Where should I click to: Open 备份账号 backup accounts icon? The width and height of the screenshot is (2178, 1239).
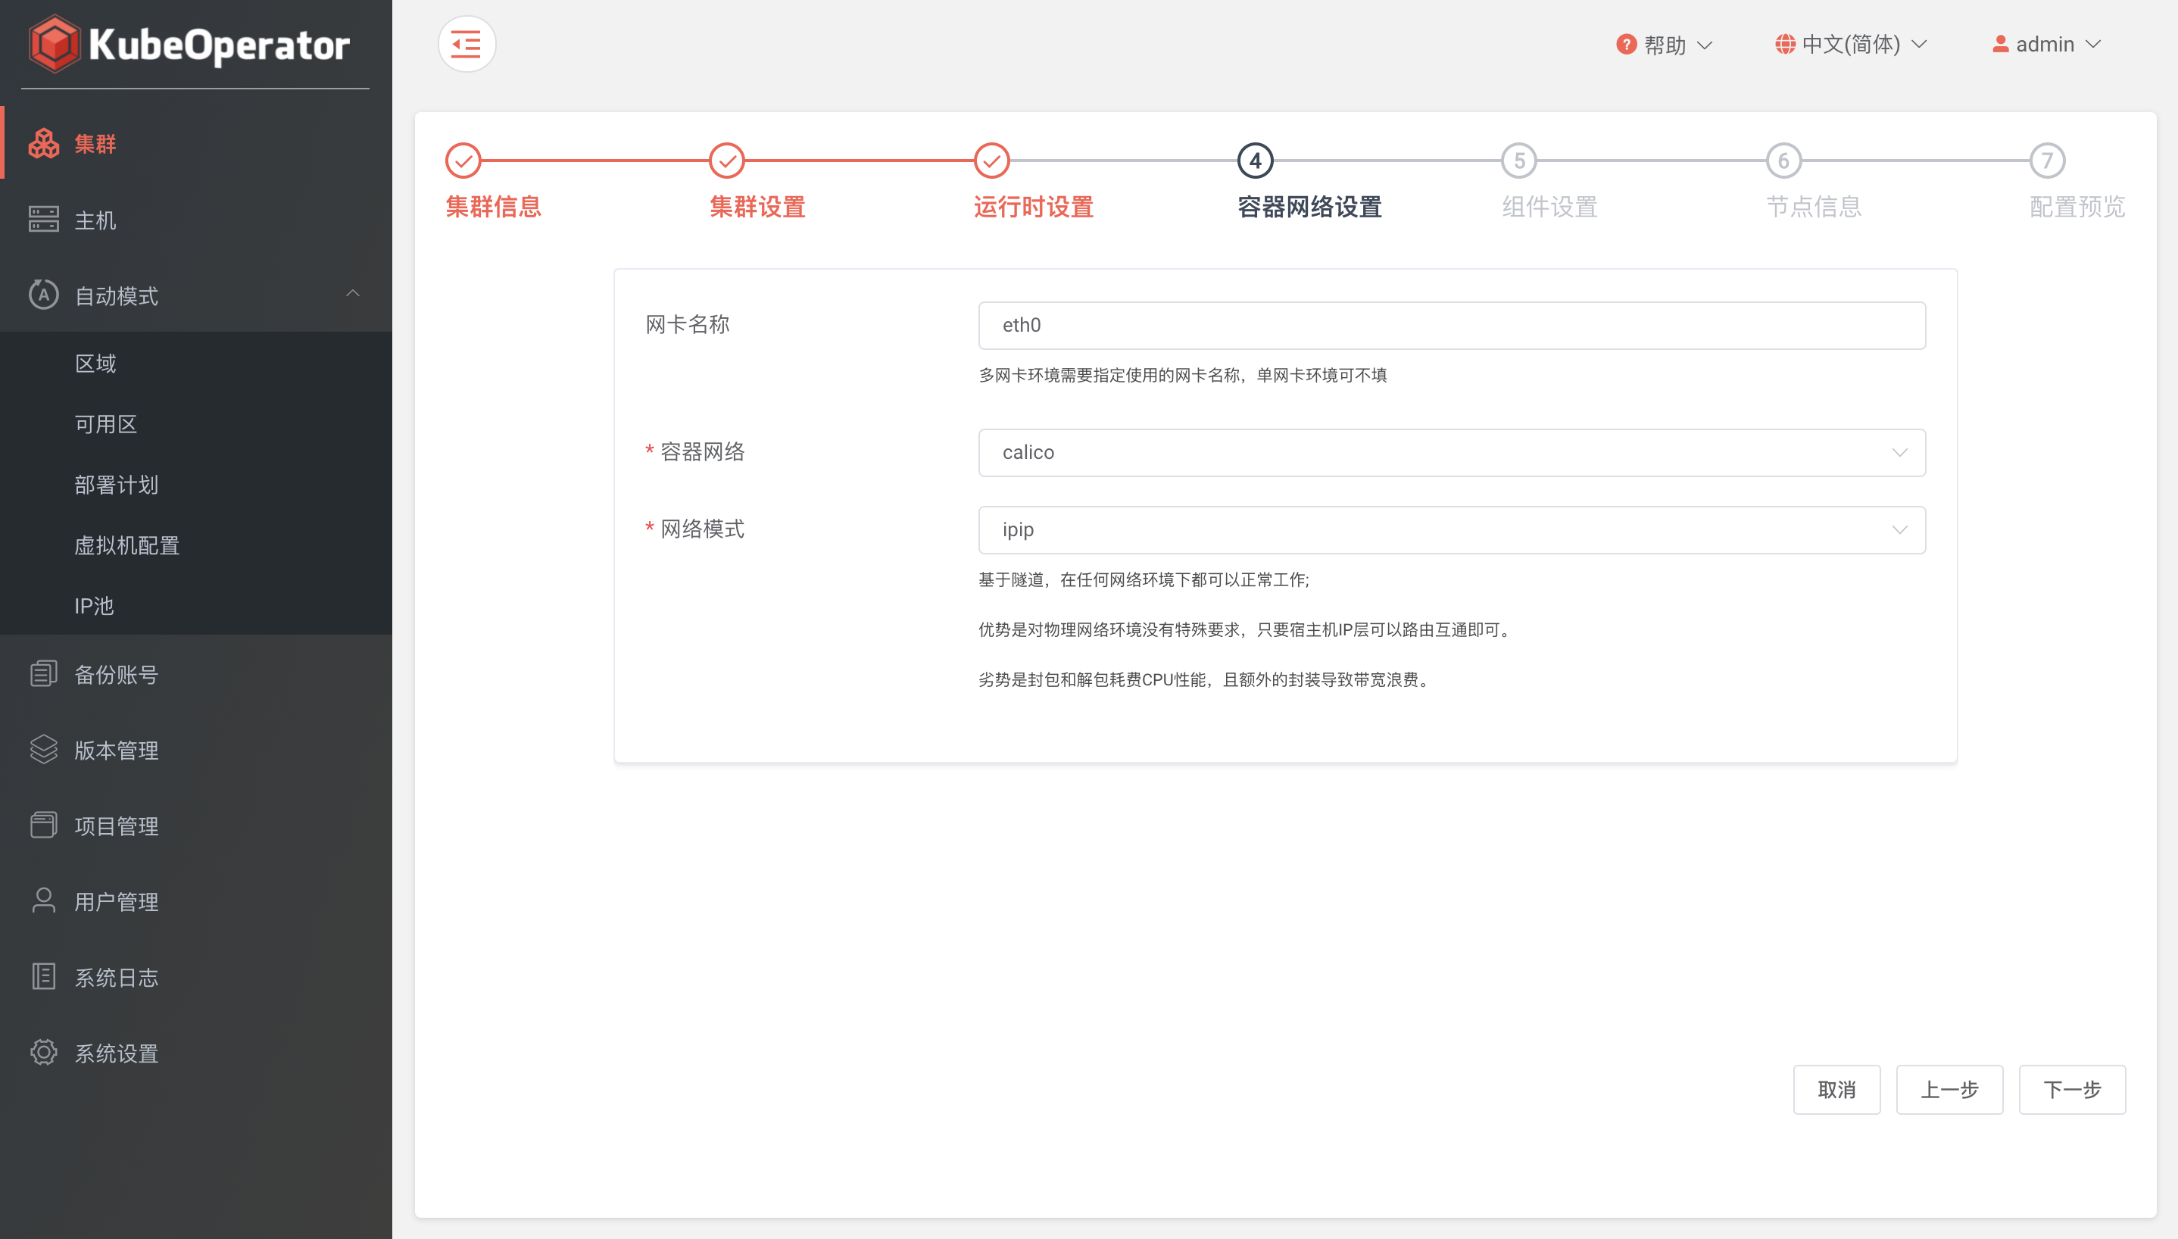click(43, 674)
